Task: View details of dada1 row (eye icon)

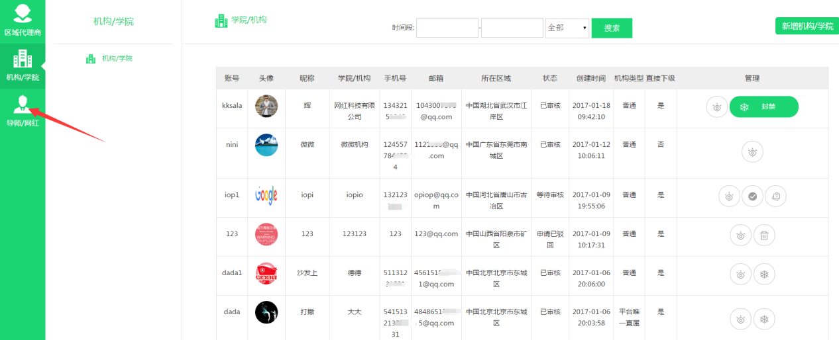Action: click(741, 274)
